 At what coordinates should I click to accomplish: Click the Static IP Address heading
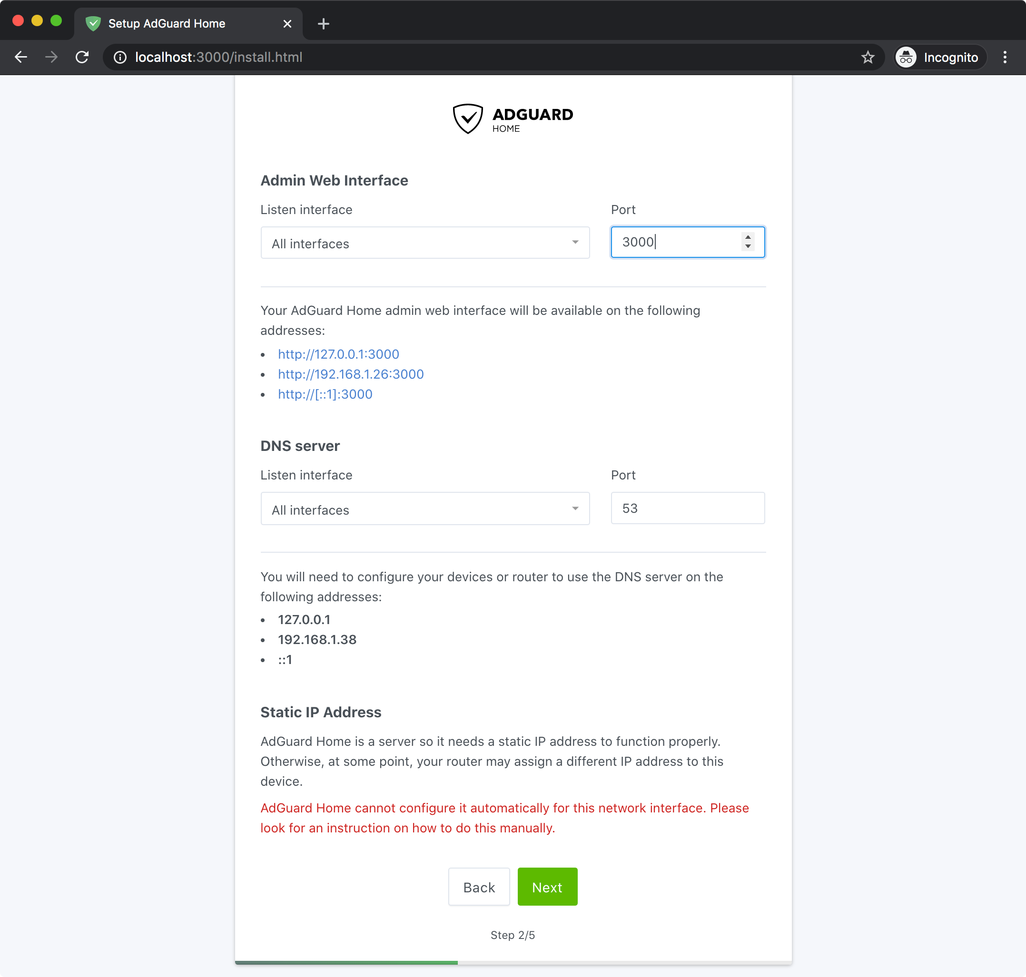click(x=321, y=713)
